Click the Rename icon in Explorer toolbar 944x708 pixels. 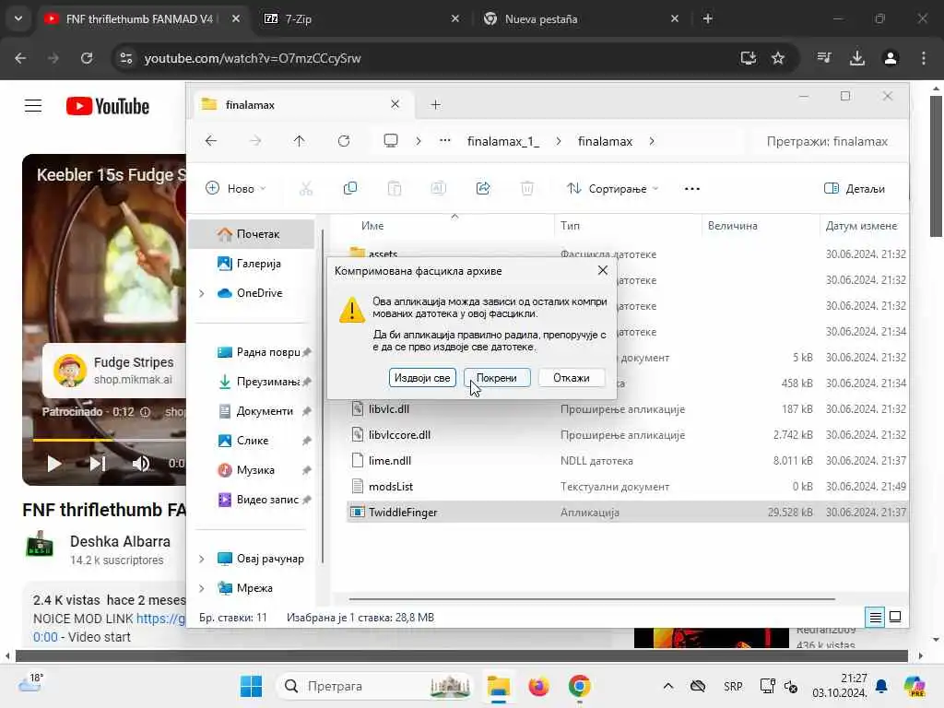438,188
